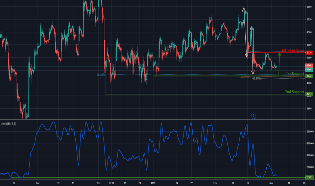Select the Stoch (89, 5, 3) indicator label
315x186 pixels.
[9, 124]
